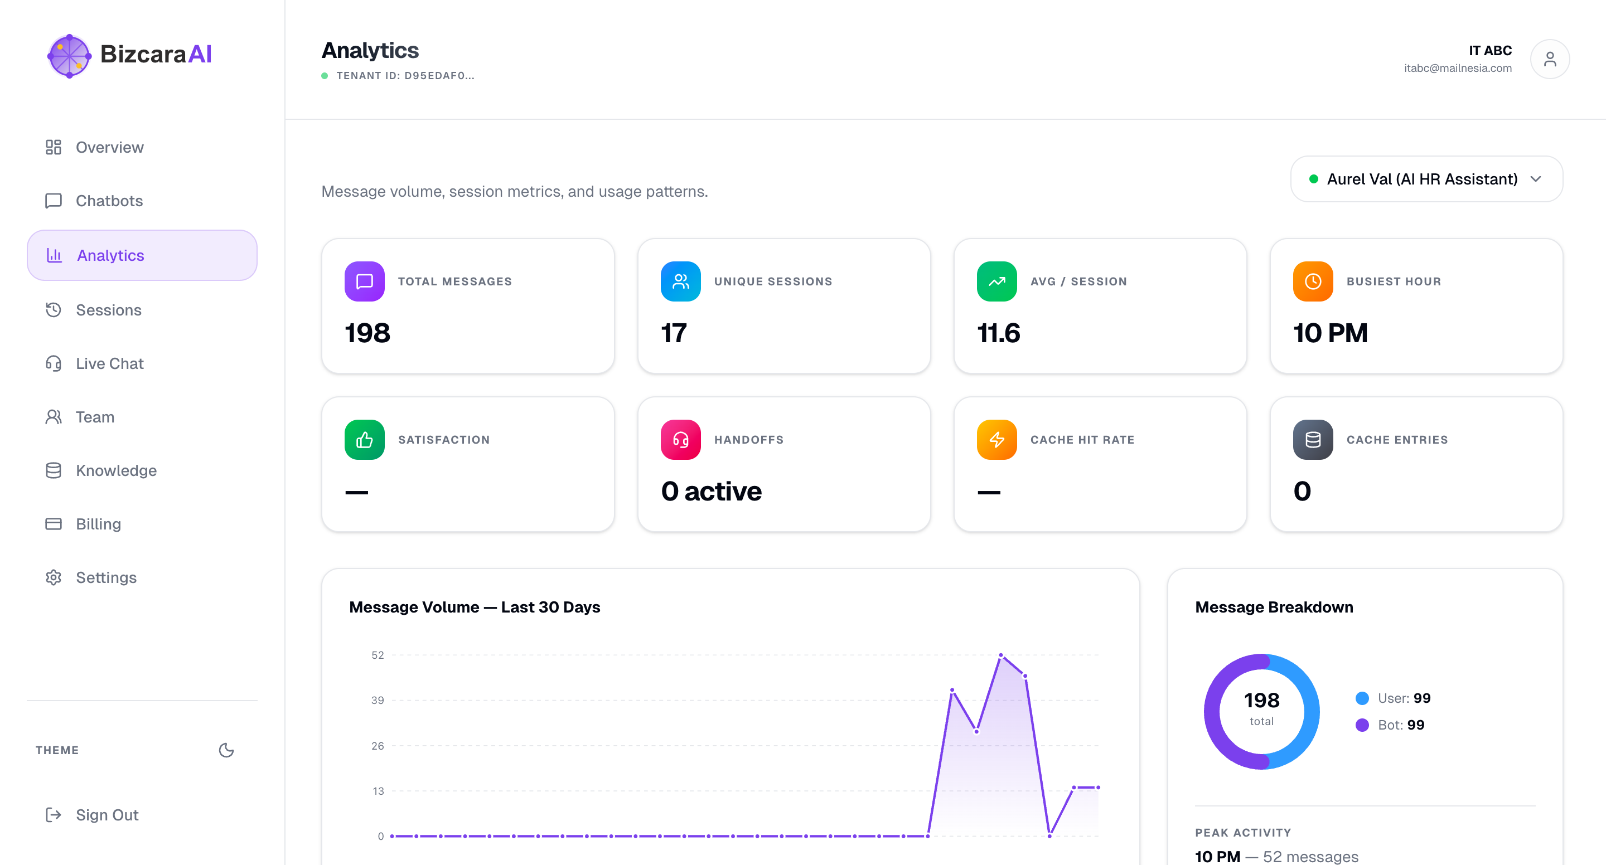Viewport: 1606px width, 865px height.
Task: Expand the chatbot selector chevron
Action: pyautogui.click(x=1536, y=179)
